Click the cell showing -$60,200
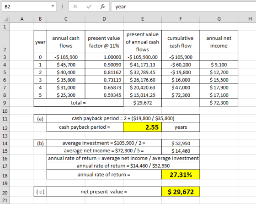 (181, 65)
